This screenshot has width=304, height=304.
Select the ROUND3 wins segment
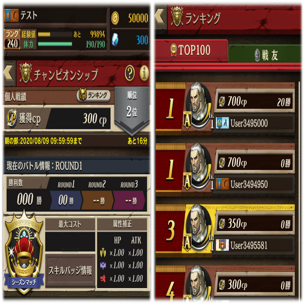[129, 201]
